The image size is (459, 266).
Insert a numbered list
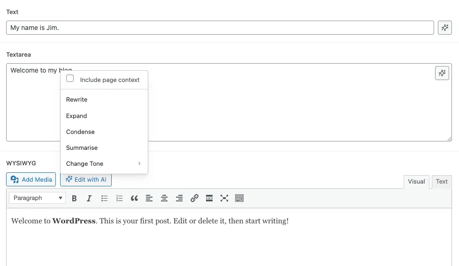tap(119, 198)
